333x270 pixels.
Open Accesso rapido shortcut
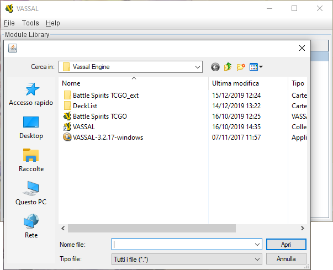[31, 94]
